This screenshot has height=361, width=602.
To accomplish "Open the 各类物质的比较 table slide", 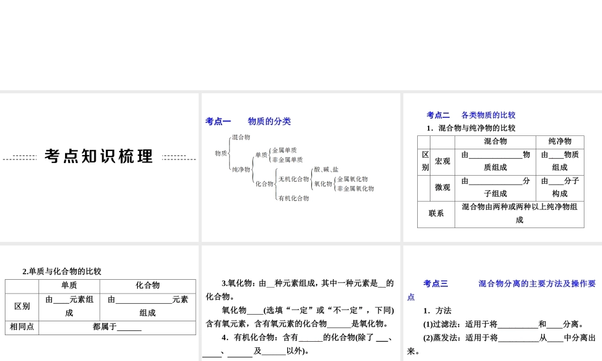I will point(503,167).
